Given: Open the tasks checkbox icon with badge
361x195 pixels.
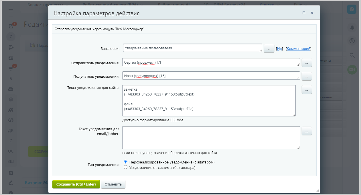Looking at the screenshot, I should [11, 26].
